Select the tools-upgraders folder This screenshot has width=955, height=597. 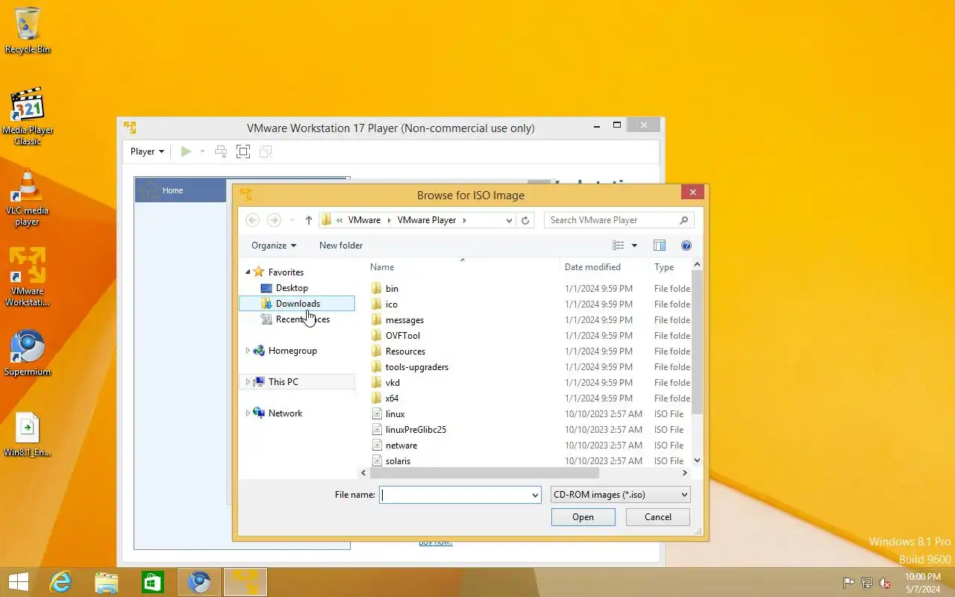[416, 367]
